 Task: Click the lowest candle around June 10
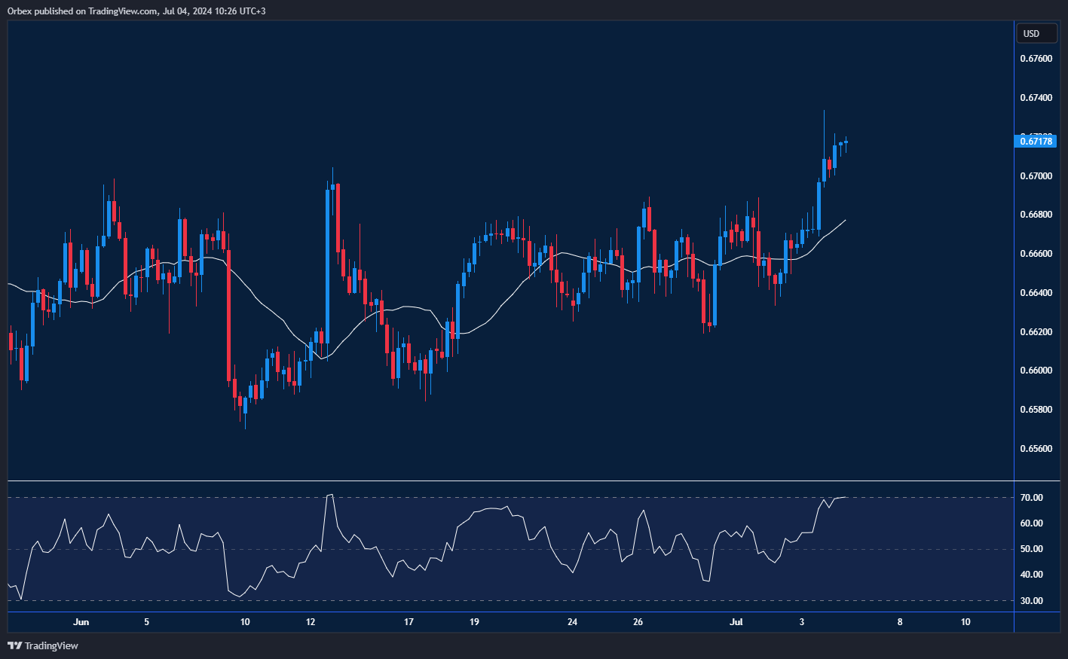[x=245, y=407]
